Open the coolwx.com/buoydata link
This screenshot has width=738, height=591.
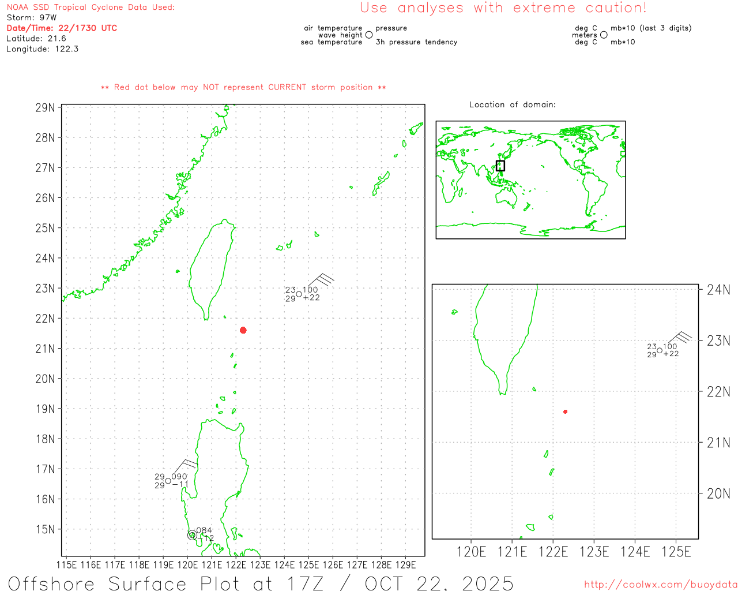(x=660, y=585)
